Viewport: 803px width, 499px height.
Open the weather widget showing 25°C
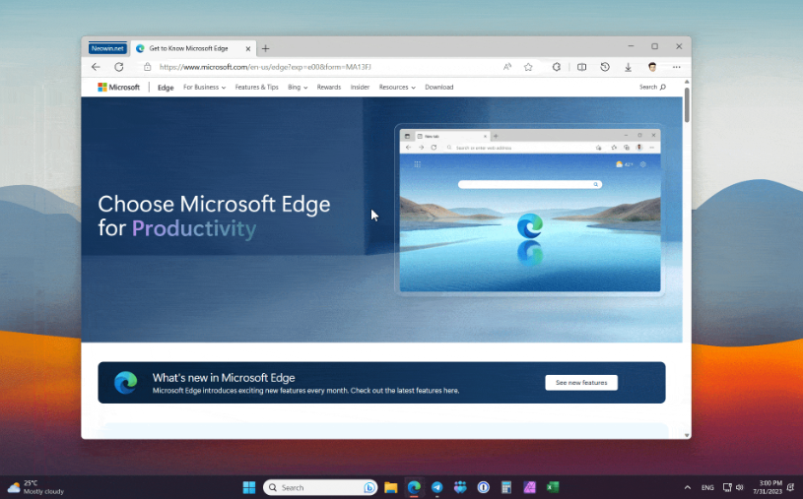(x=35, y=487)
